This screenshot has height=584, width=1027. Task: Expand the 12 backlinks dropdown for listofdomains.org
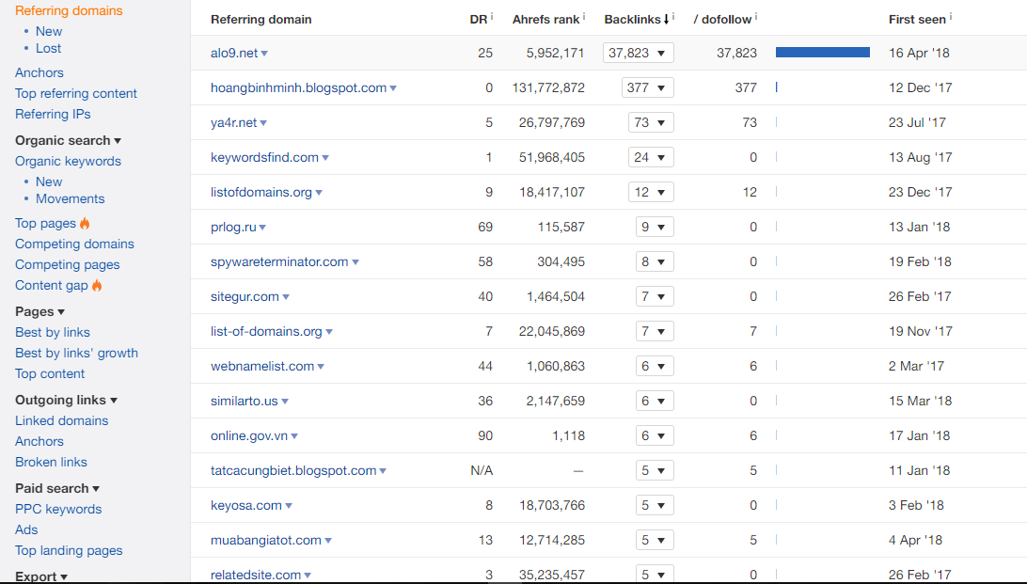[x=651, y=192]
